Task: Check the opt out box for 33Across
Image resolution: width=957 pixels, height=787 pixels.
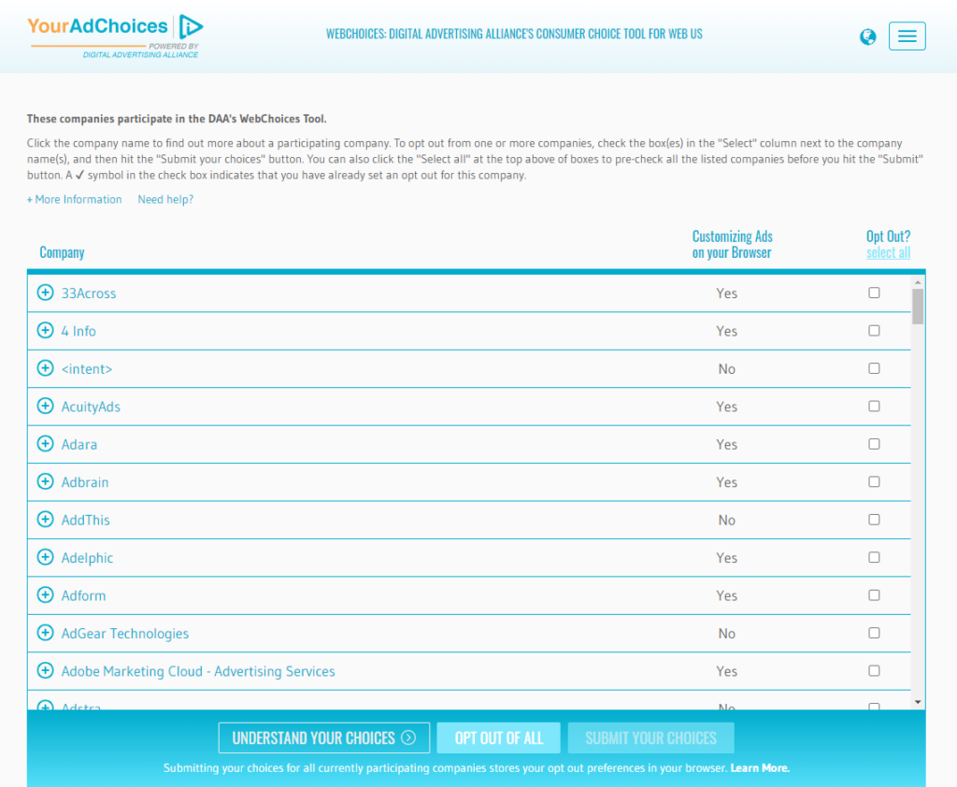Action: pos(874,293)
